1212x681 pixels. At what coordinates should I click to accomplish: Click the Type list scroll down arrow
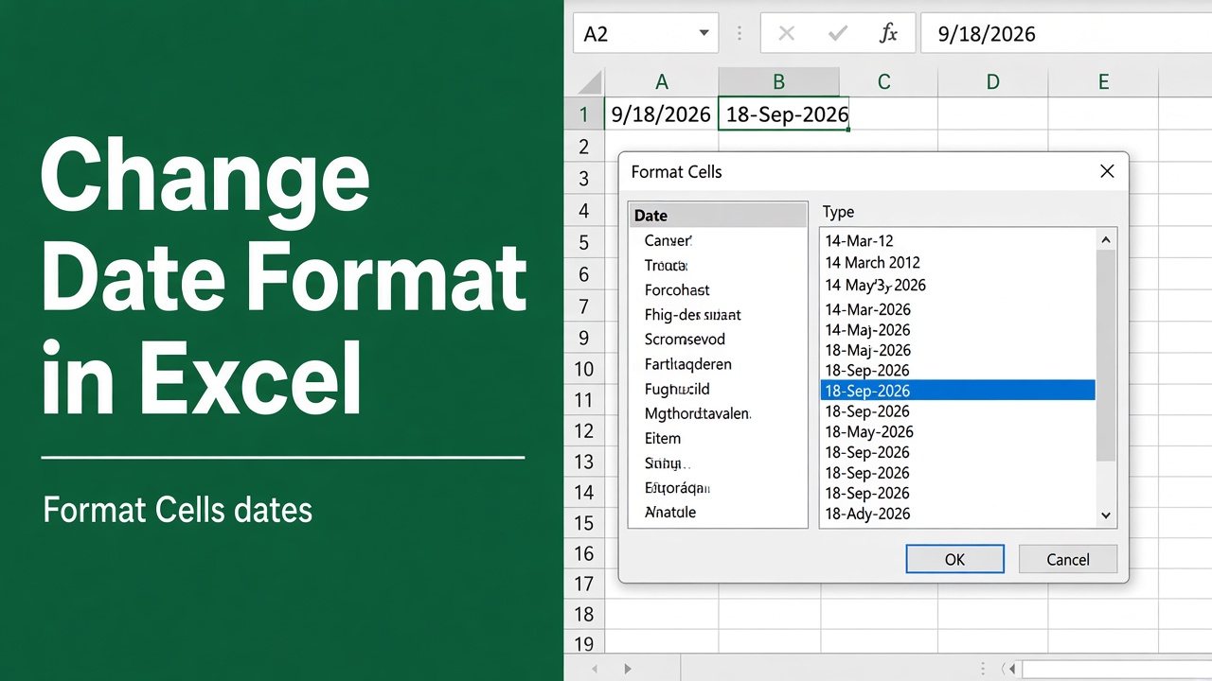point(1106,515)
